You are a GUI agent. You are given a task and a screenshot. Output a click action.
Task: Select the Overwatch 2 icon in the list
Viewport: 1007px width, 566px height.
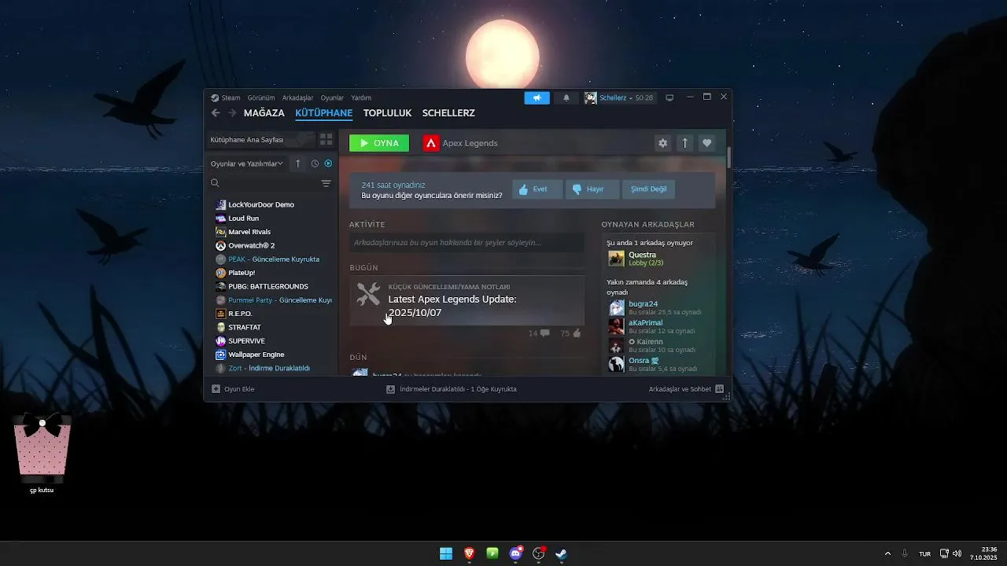[221, 245]
